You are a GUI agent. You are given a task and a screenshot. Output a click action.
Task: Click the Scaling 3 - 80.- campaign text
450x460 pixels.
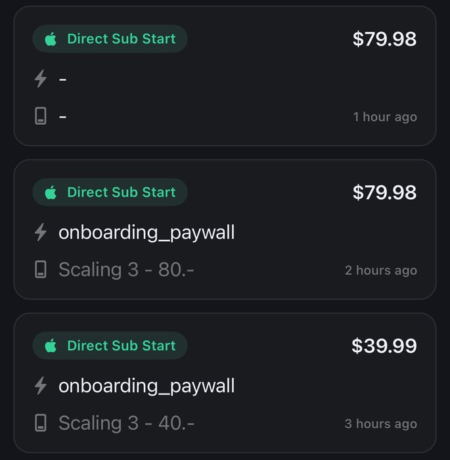point(126,270)
